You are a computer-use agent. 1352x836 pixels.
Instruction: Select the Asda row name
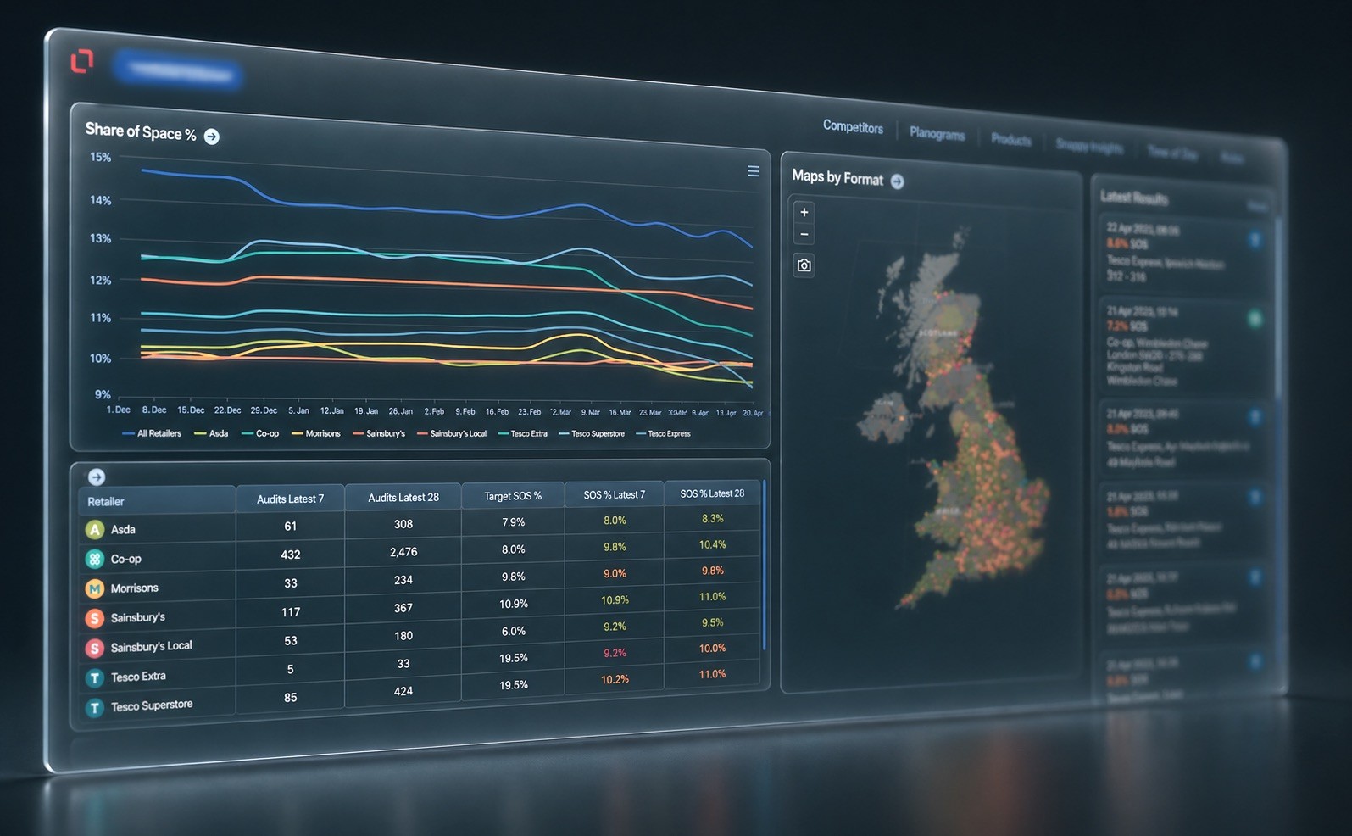tap(123, 529)
